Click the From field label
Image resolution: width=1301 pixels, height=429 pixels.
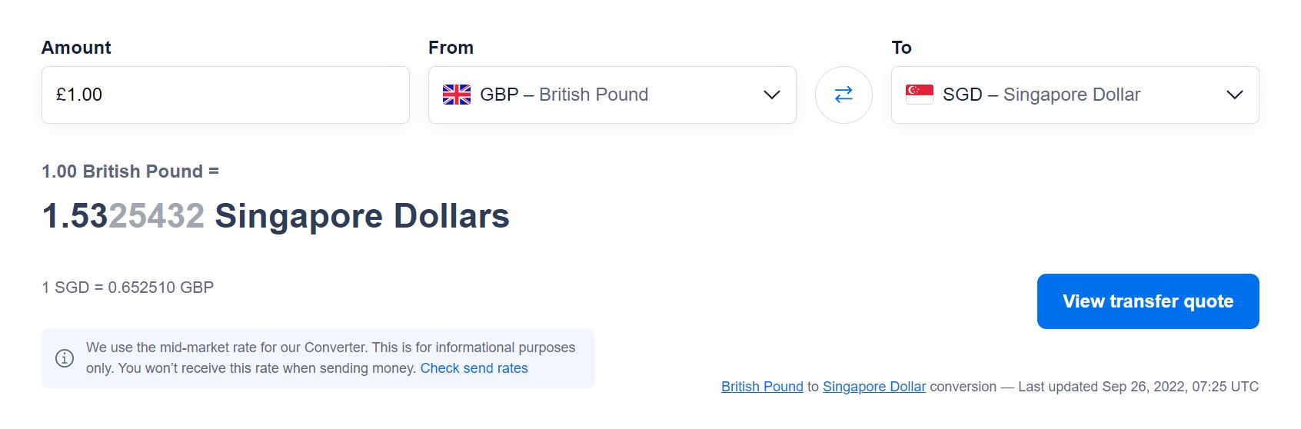(451, 48)
